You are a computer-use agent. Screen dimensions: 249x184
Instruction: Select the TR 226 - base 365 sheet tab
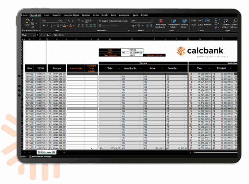46,152
